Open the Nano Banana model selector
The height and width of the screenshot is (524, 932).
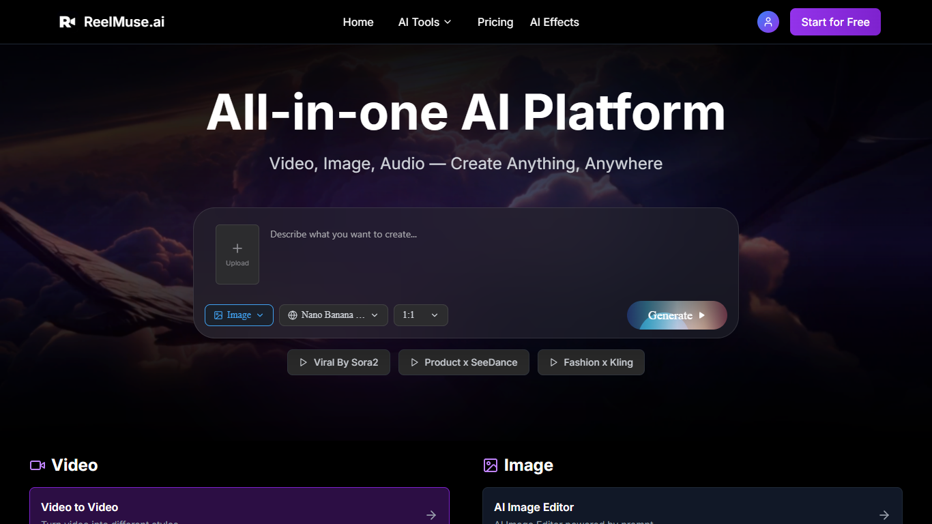pyautogui.click(x=333, y=315)
